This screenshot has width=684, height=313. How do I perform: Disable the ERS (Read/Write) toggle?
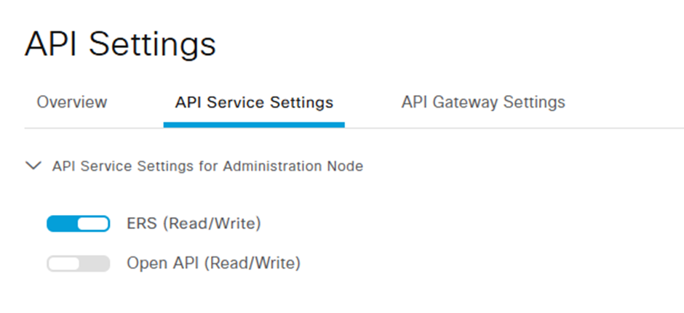(78, 224)
